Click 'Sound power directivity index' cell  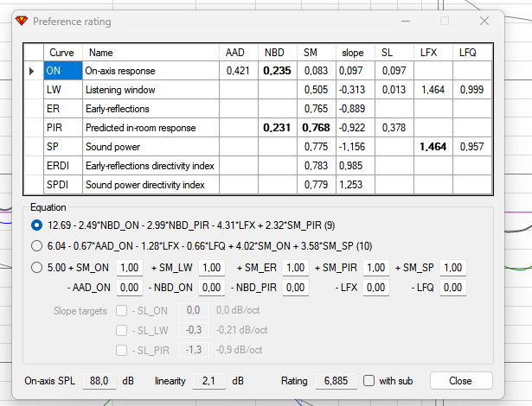click(x=151, y=185)
